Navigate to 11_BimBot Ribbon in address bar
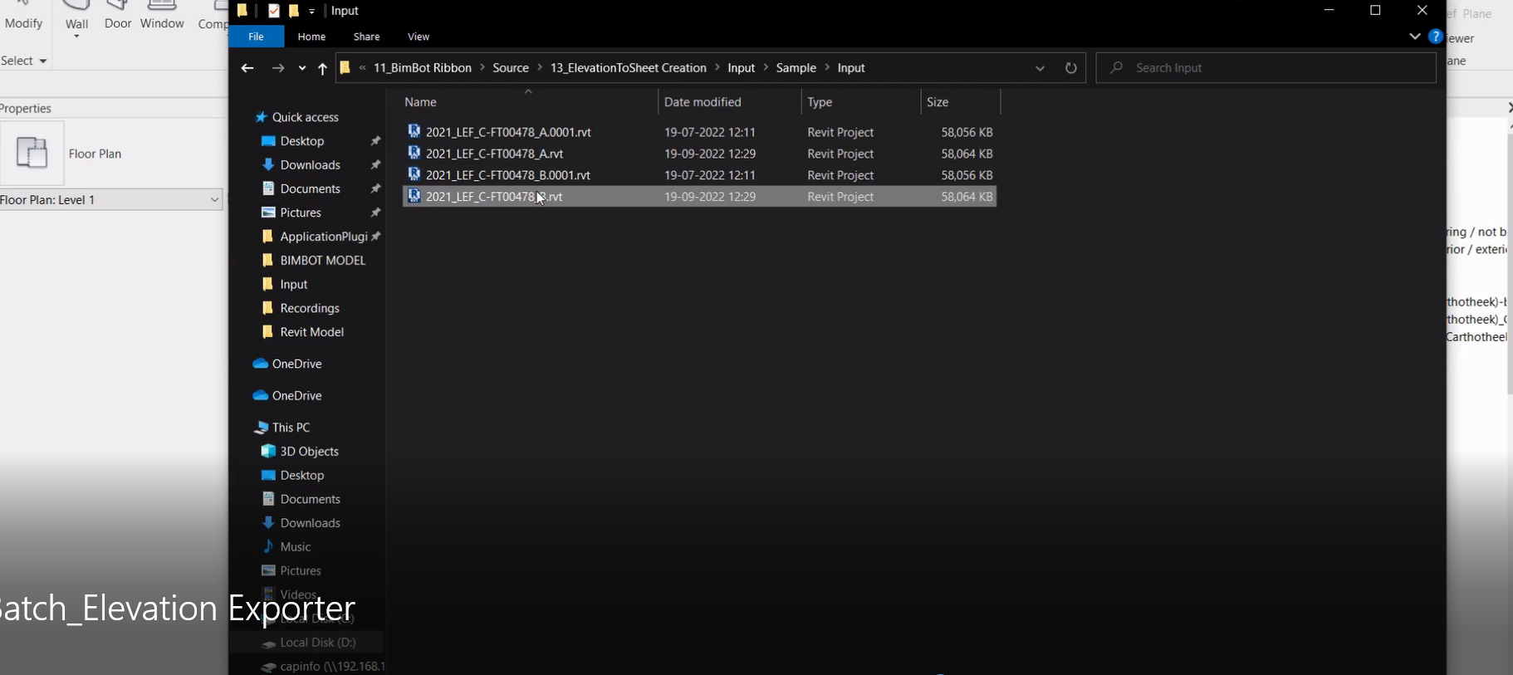Image resolution: width=1513 pixels, height=675 pixels. [x=423, y=68]
